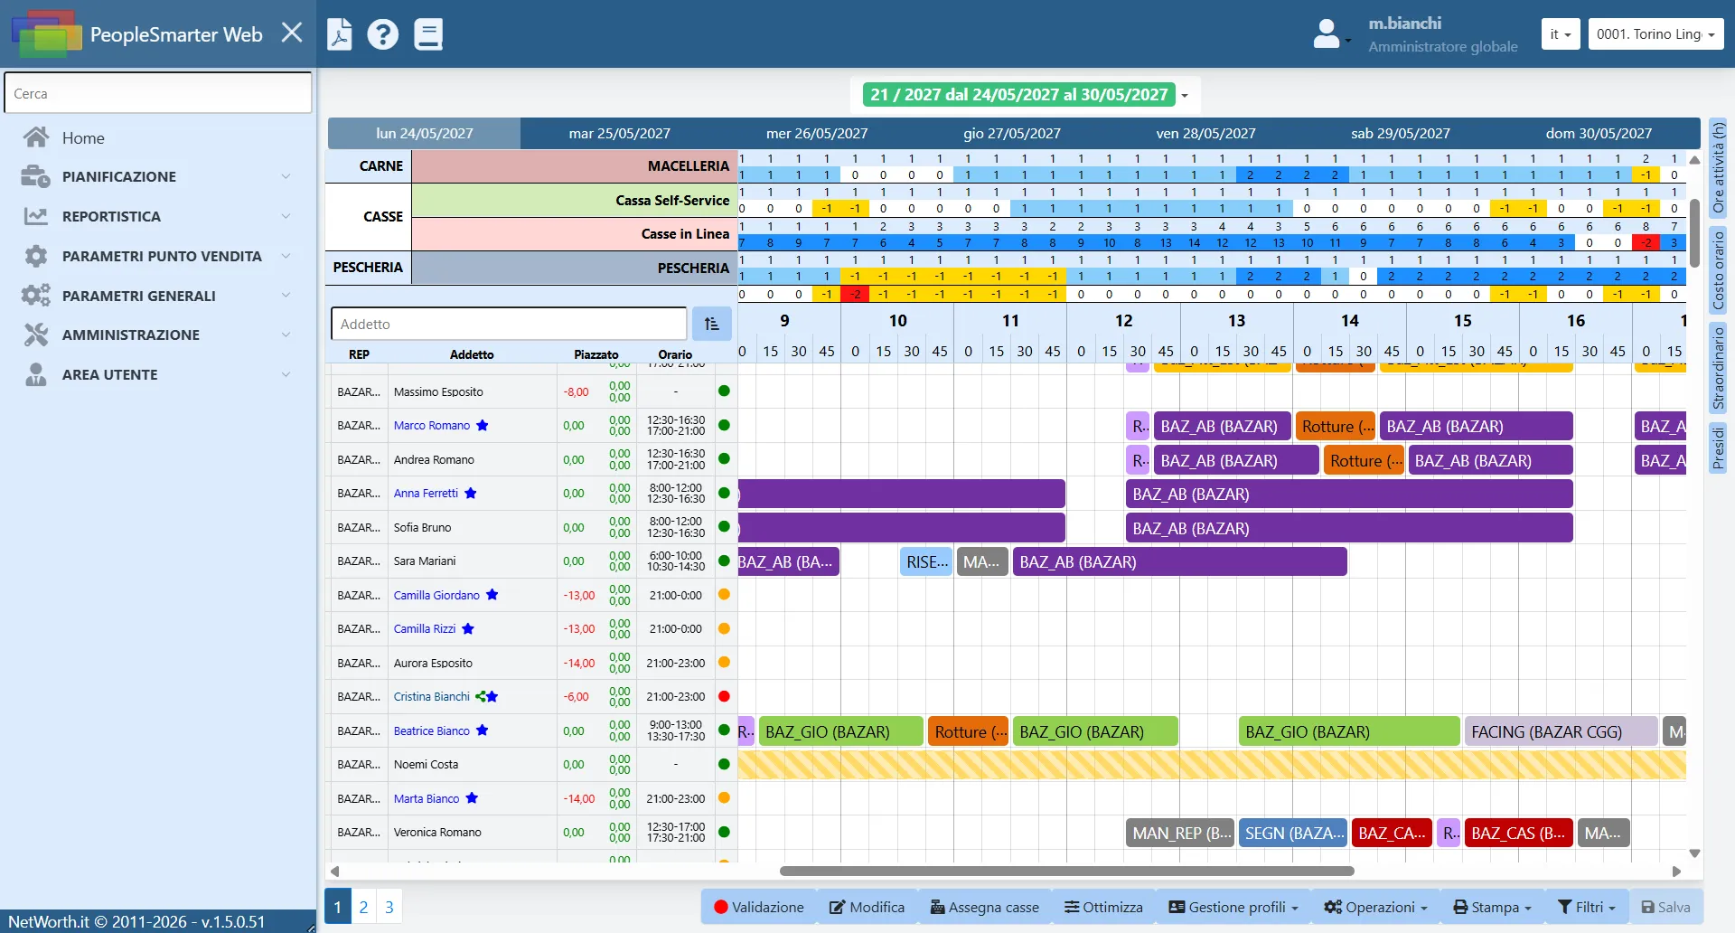Screen dimensions: 1735x933
Task: Open the Gestione profili dropdown
Action: [1233, 907]
